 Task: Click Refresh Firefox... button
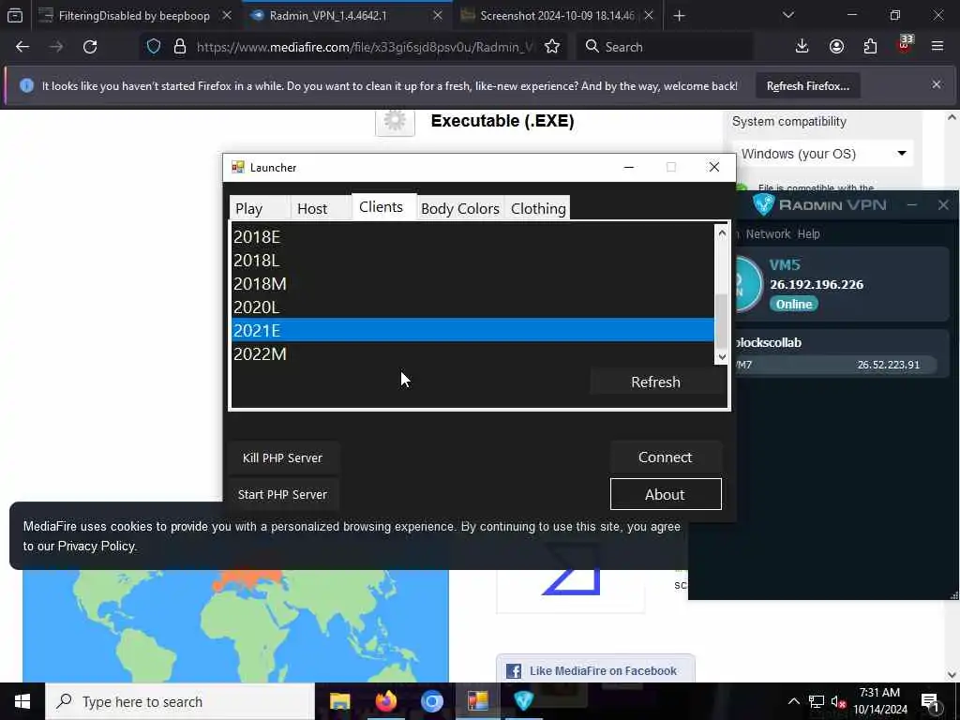pyautogui.click(x=807, y=85)
